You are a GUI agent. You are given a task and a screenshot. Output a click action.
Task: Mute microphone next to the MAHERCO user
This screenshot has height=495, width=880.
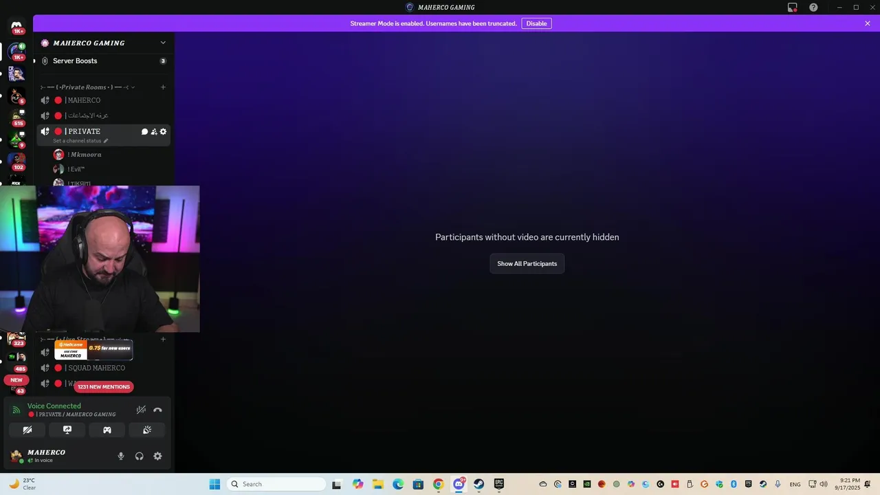121,456
